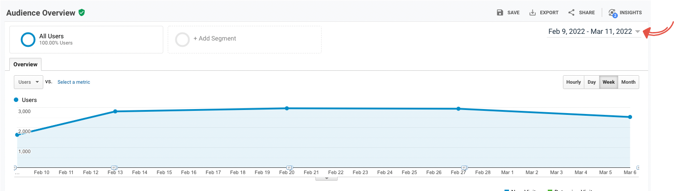Click the 3,000 y-axis label
Viewport: 674px width, 191px height.
[x=24, y=111]
